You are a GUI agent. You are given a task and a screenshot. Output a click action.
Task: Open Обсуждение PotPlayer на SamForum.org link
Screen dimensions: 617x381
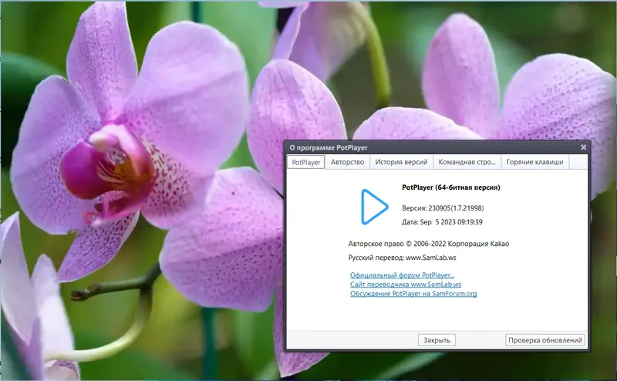coord(413,294)
